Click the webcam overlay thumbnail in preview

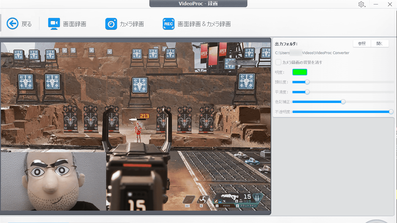point(53,181)
